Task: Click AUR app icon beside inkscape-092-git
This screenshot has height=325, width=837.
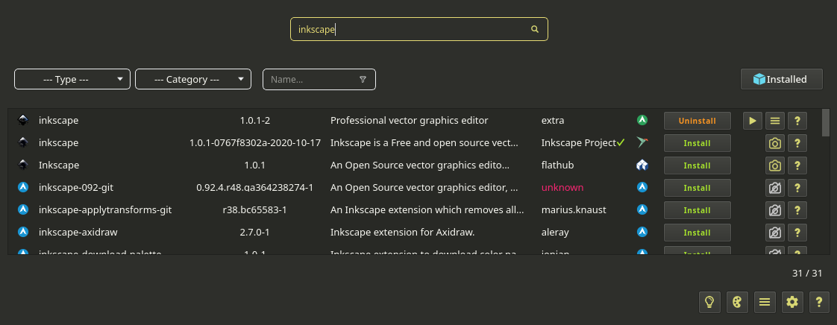Action: click(23, 187)
